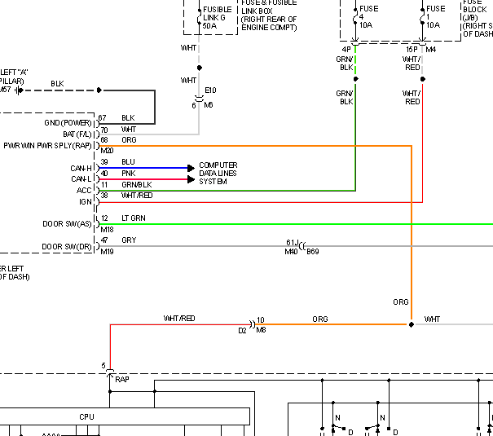Select the GND(POWER) terminal label
Screen dimensions: 493x436
click(68, 123)
